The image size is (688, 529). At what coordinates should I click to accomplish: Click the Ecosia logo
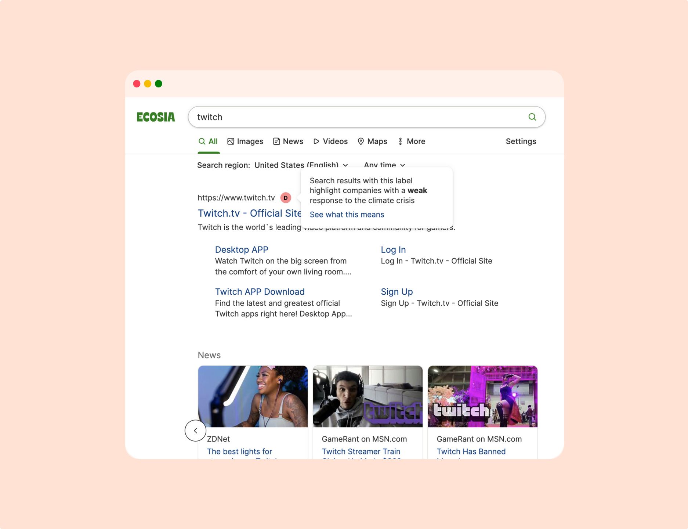coord(156,117)
